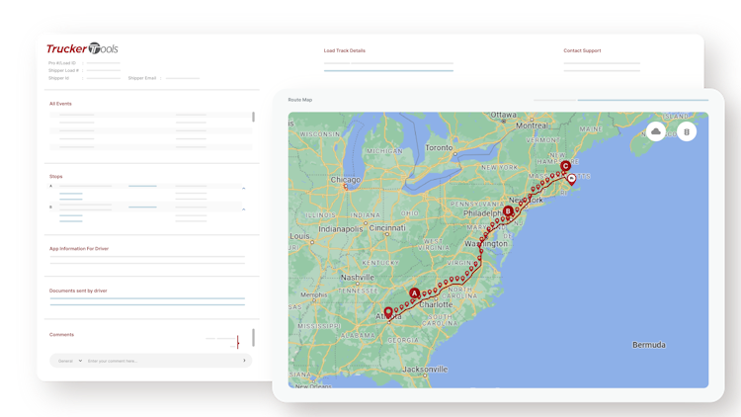Send comment with the arrow icon
Viewport: 741px width, 417px height.
(x=244, y=361)
